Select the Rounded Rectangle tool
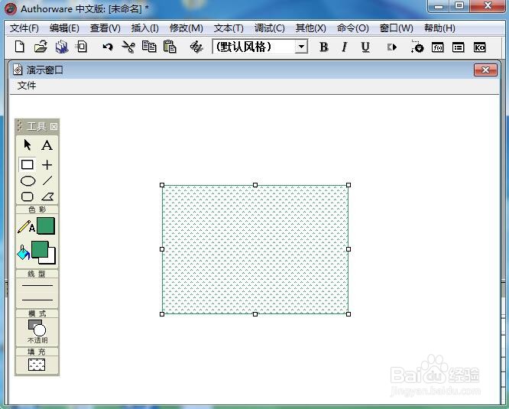 28,196
